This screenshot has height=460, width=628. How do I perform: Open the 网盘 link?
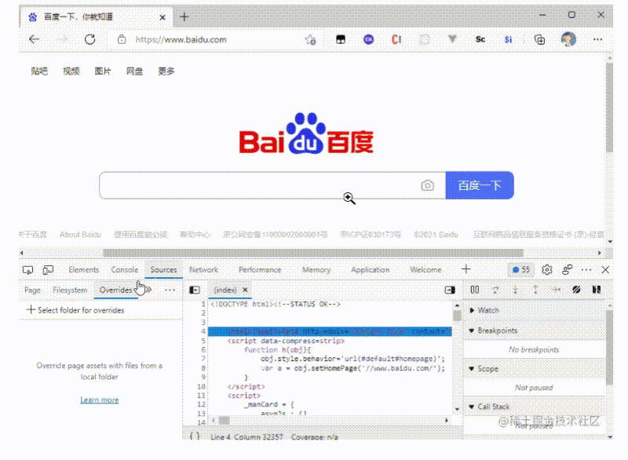[x=134, y=71]
